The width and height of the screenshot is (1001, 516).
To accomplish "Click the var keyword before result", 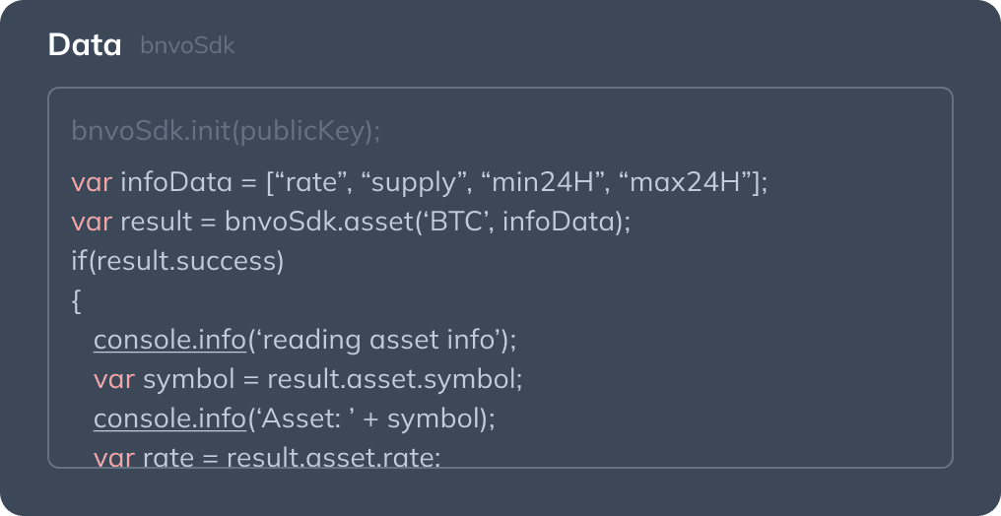I will (x=91, y=222).
